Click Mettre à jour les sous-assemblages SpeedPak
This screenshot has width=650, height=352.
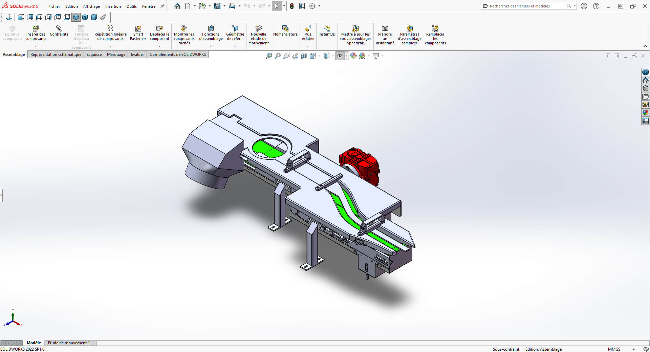coord(355,35)
